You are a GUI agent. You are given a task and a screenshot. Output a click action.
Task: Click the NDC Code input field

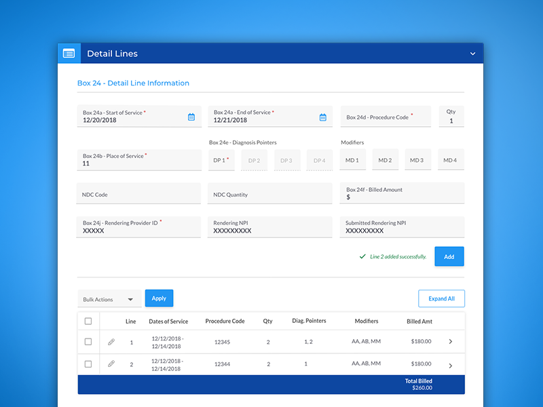click(x=139, y=194)
